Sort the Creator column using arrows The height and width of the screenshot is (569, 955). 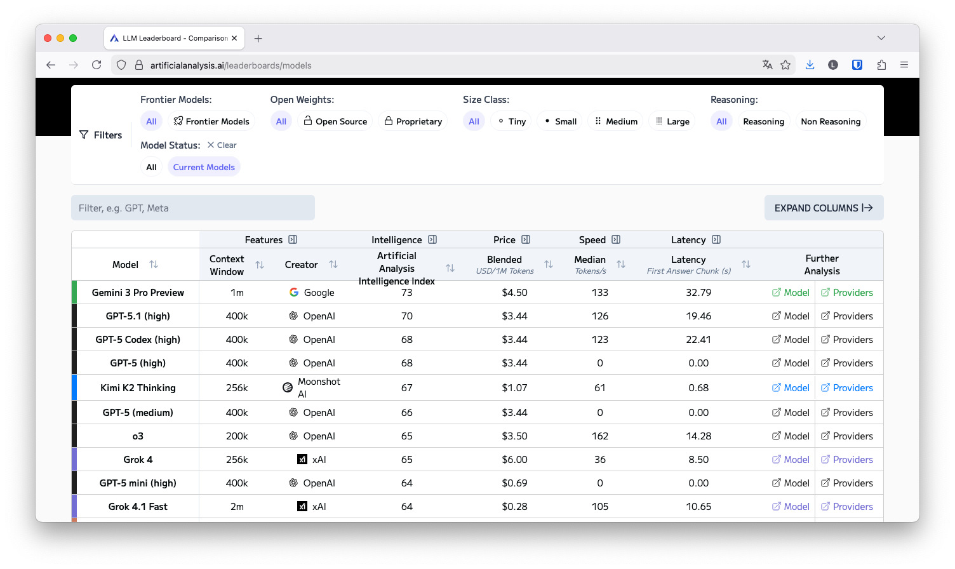point(333,265)
